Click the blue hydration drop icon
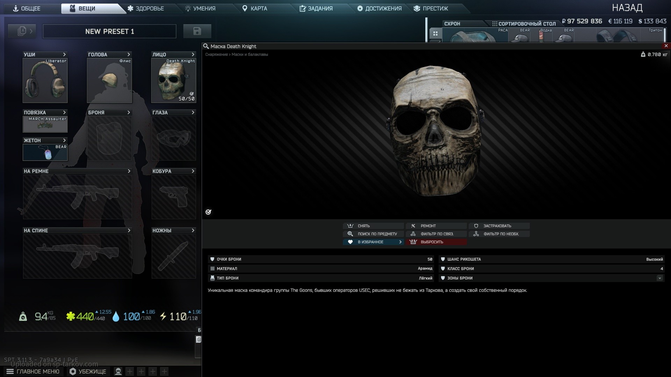 pos(116,317)
